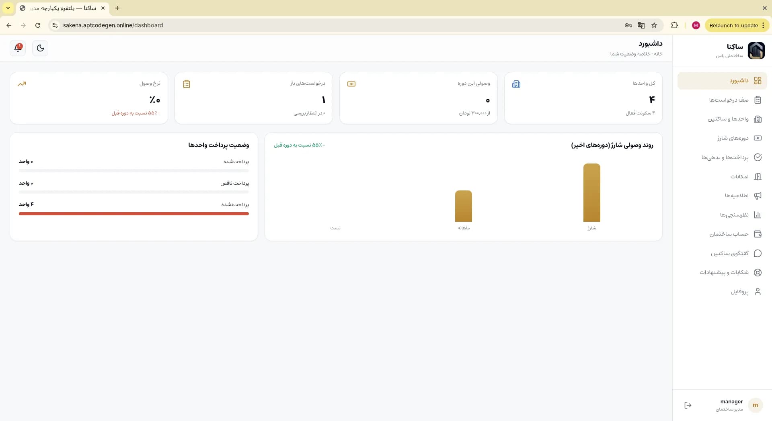Click the ۰ در انتظار بررسی text
772x421 pixels.
309,113
